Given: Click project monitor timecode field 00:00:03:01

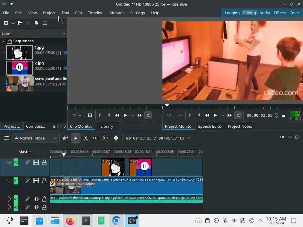Looking at the screenshot, I should pyautogui.click(x=259, y=116).
